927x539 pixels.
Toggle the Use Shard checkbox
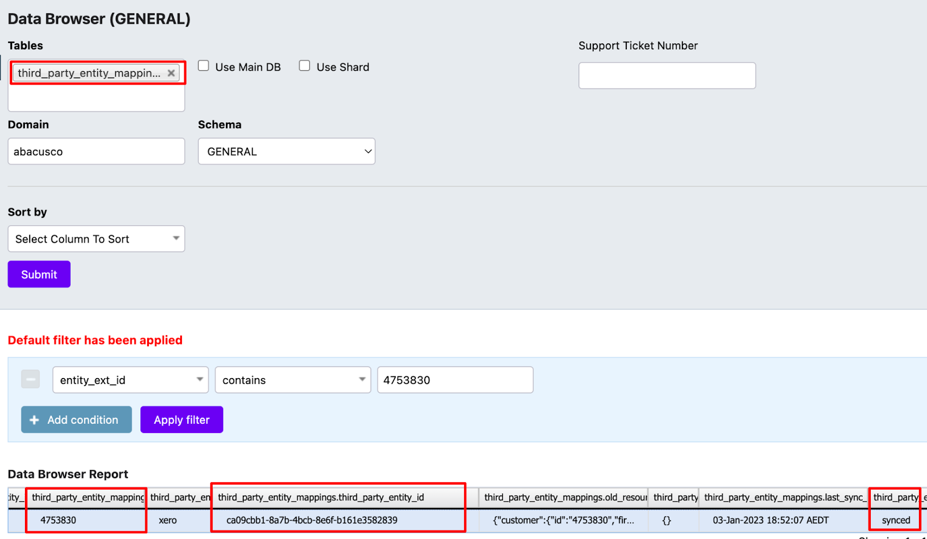305,66
